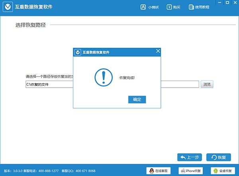Image resolution: width=239 pixels, height=176 pixels.
Task: Start recovery with the 恢复 button
Action: (219, 157)
